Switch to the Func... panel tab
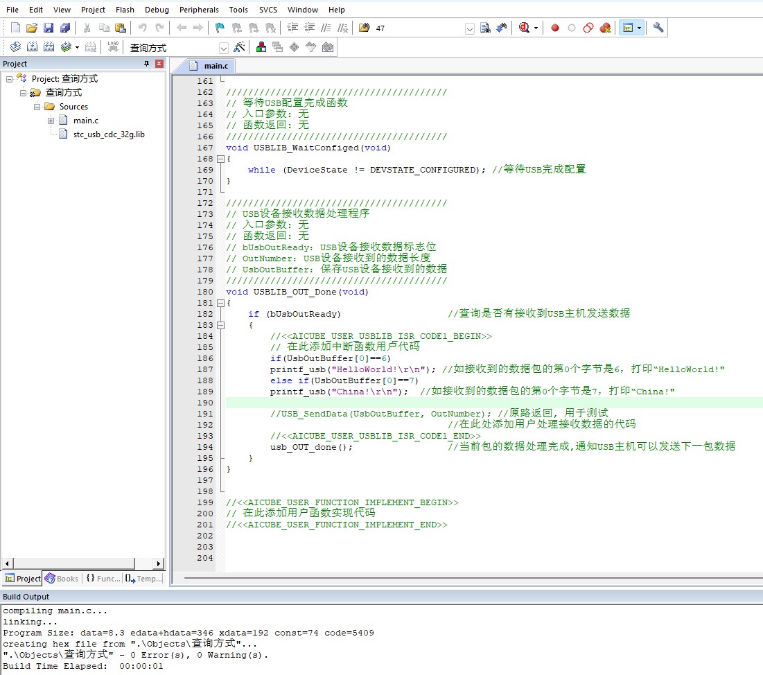The image size is (763, 675). [x=103, y=579]
